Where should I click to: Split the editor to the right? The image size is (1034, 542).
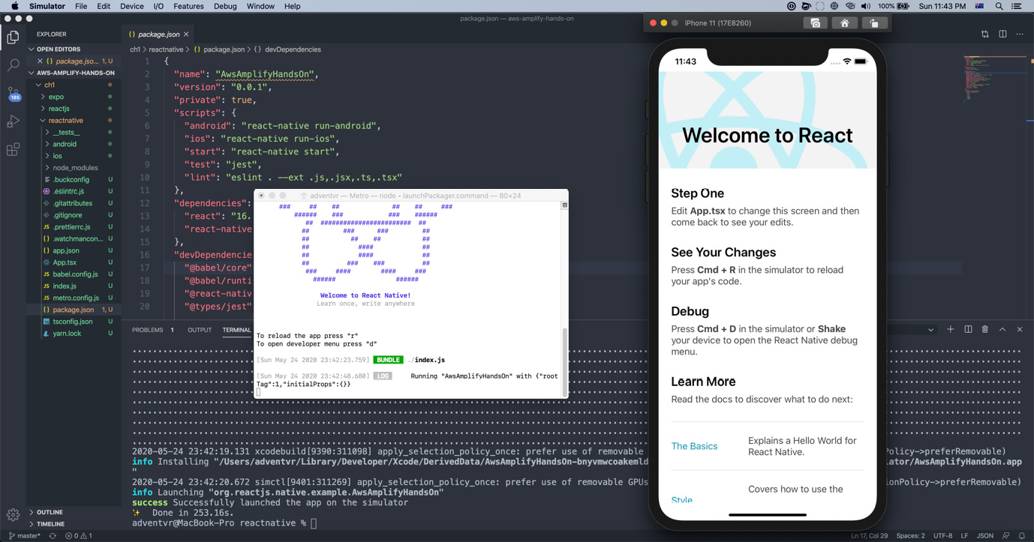[x=1002, y=34]
